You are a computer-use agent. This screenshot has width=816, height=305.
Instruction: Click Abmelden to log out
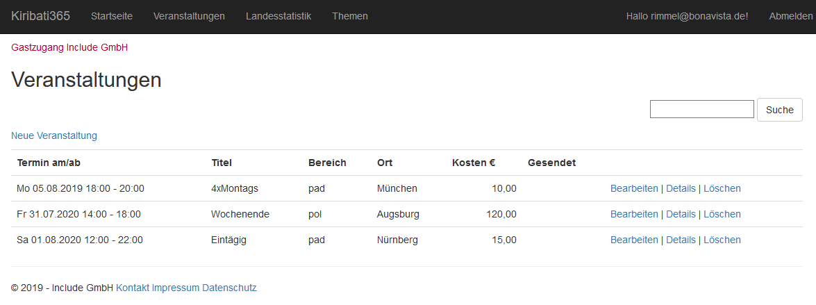tap(790, 16)
